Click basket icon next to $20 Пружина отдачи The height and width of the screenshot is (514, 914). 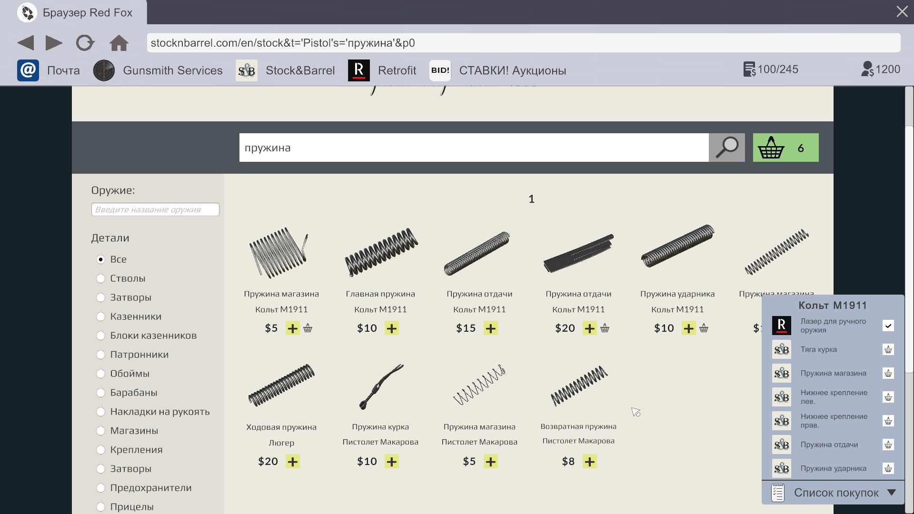pos(605,328)
